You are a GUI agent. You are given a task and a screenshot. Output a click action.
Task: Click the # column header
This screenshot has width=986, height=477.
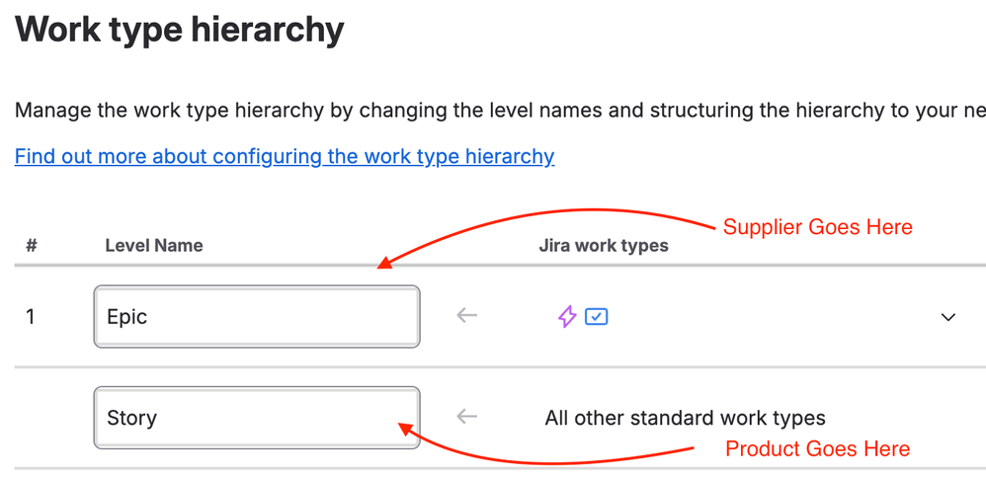coord(32,245)
